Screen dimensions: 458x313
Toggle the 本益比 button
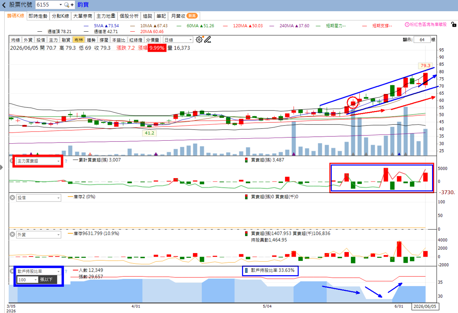point(118,40)
